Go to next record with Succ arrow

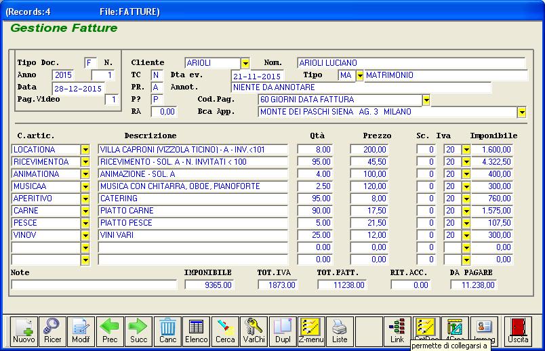point(139,331)
